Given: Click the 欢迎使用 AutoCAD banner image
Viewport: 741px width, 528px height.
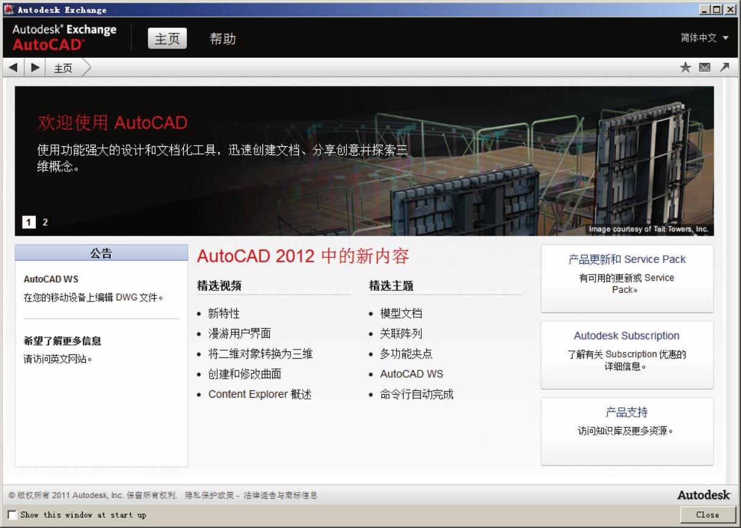Looking at the screenshot, I should (364, 161).
